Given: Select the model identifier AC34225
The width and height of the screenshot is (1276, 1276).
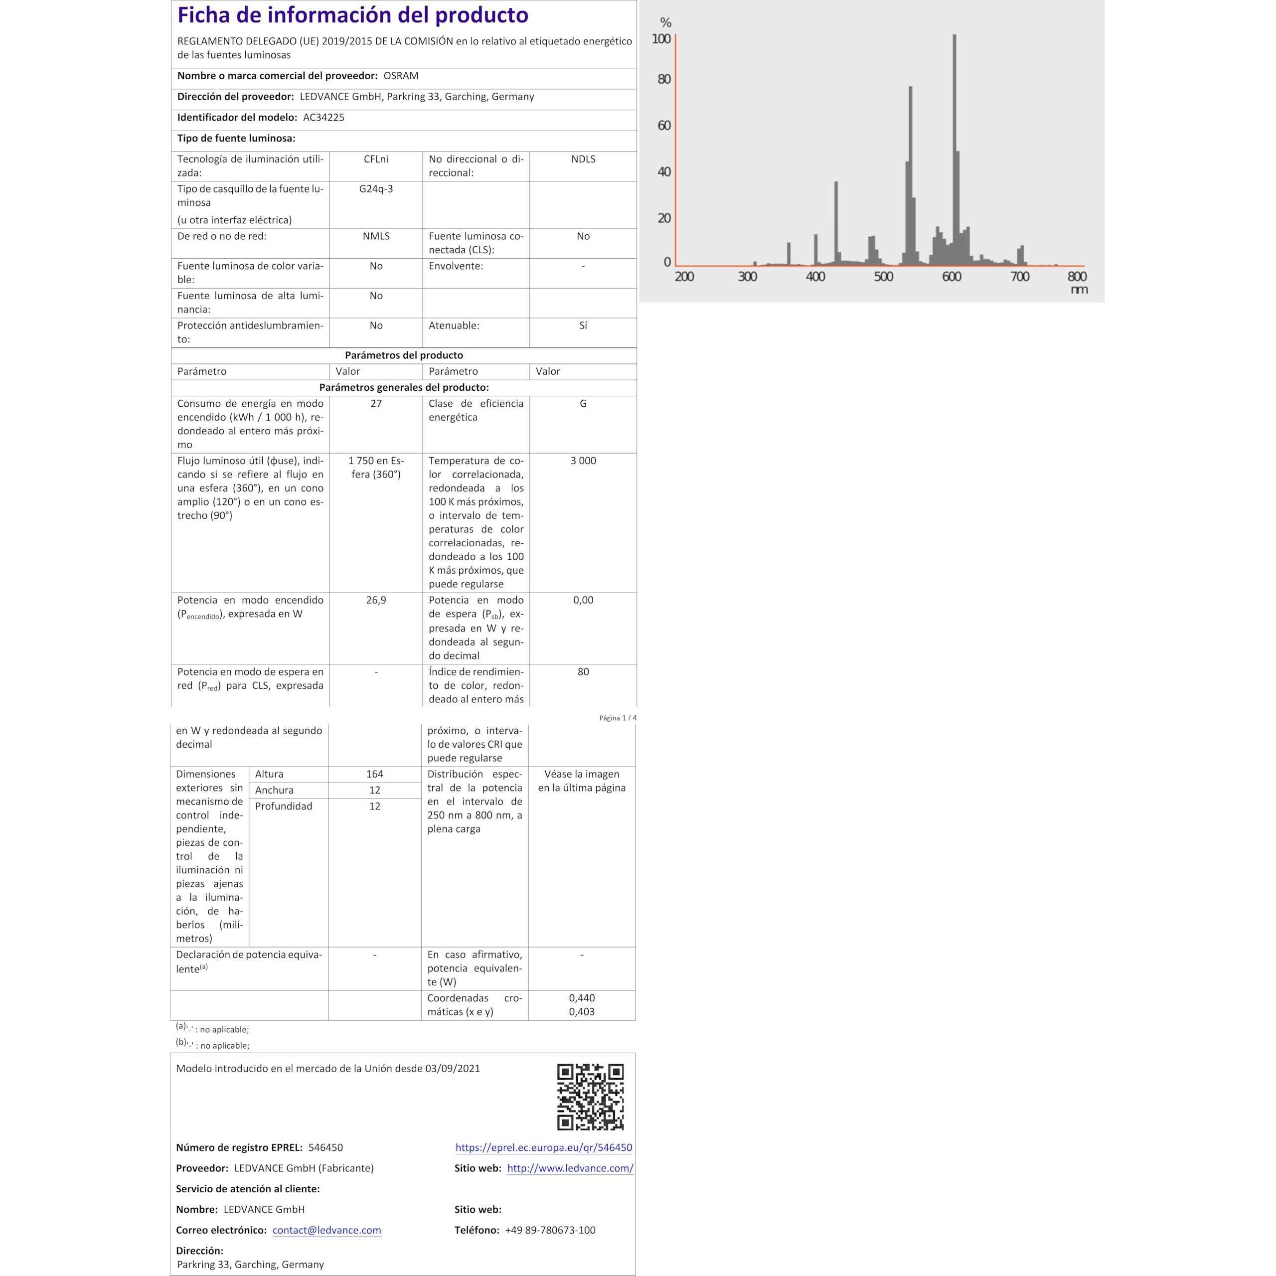Looking at the screenshot, I should coord(323,118).
